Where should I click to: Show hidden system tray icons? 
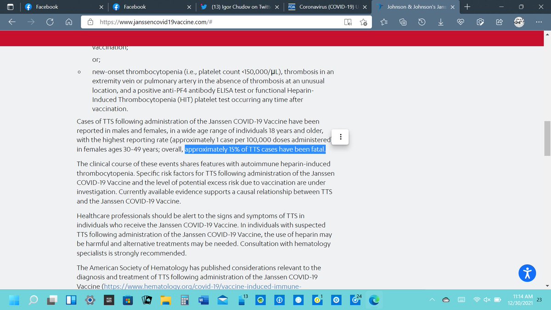coord(432,300)
